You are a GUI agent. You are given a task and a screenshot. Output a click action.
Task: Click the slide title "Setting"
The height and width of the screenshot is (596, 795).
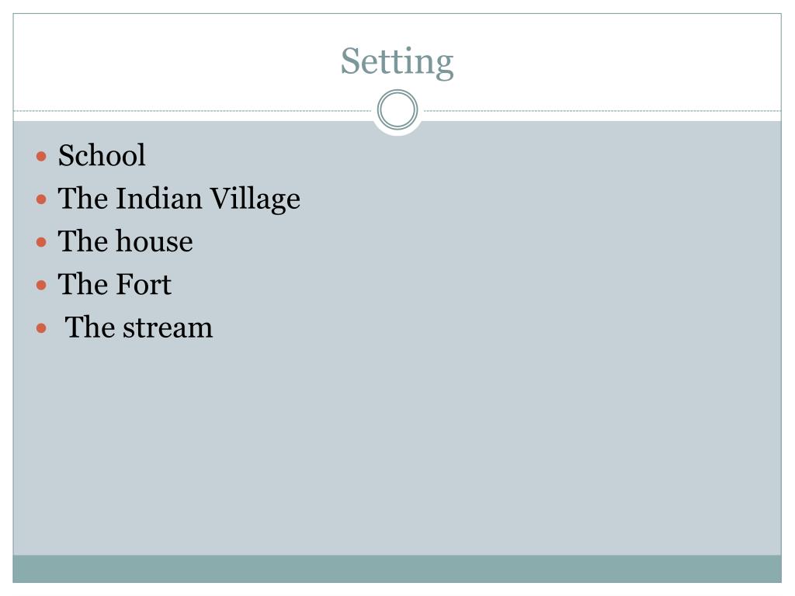(x=397, y=62)
